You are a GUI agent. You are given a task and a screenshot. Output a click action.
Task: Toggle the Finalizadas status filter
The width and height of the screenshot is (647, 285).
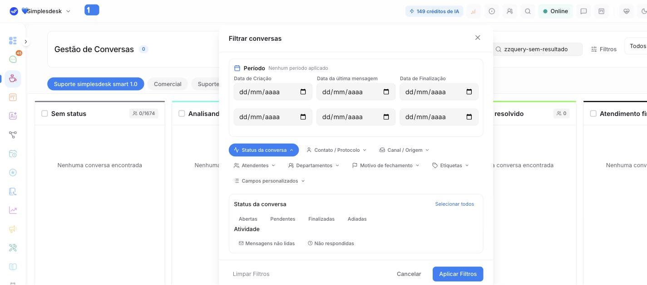pyautogui.click(x=321, y=219)
